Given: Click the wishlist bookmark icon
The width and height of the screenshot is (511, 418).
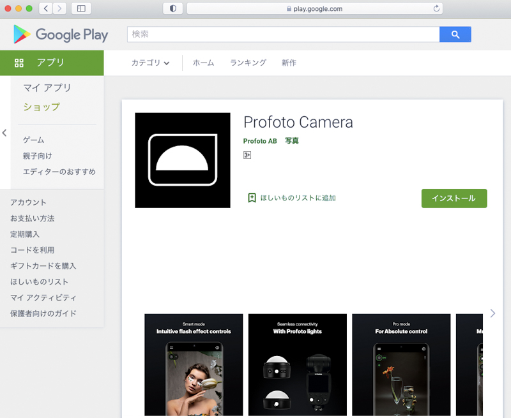Looking at the screenshot, I should tap(252, 198).
